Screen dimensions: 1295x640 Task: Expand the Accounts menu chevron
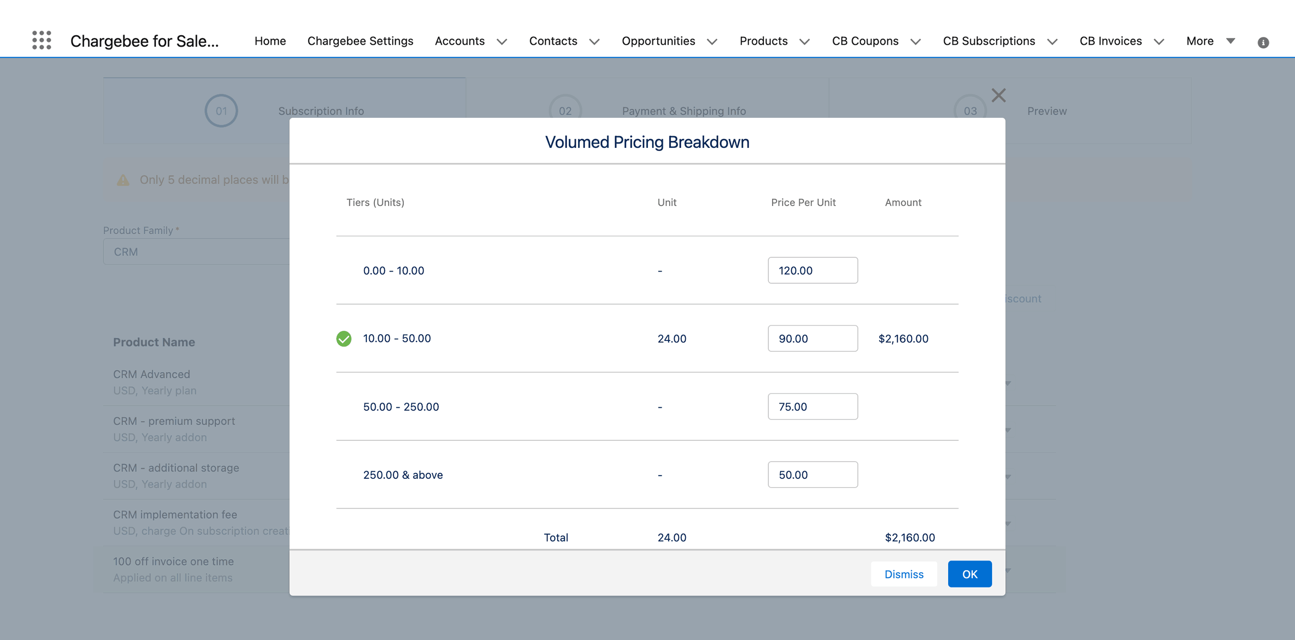point(501,42)
